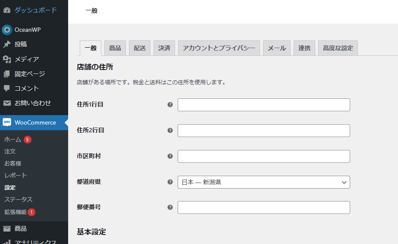Click the 住所1行目 text input field
The width and height of the screenshot is (398, 244).
click(x=263, y=105)
